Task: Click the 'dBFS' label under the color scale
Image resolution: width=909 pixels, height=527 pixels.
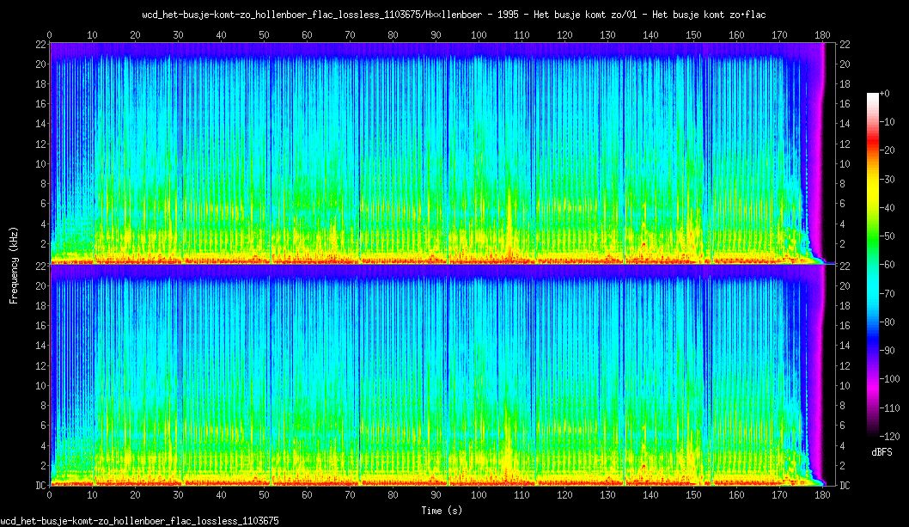Action: coord(882,452)
